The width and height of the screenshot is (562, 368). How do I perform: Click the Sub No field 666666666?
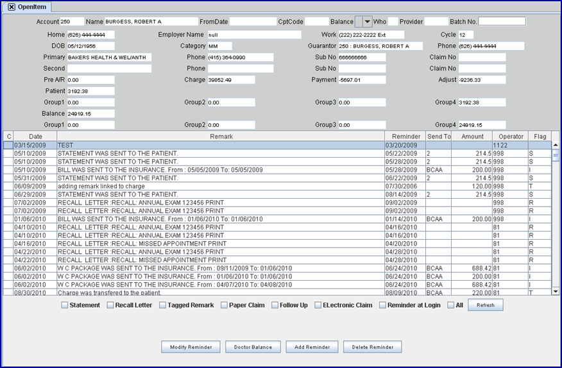362,57
